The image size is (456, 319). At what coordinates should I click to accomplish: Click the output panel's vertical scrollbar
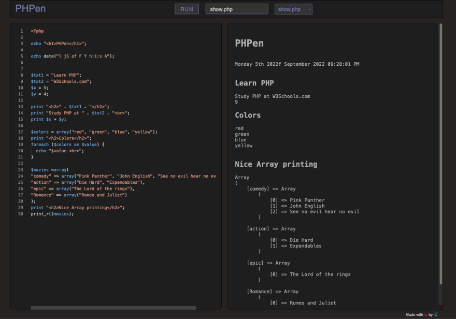click(x=441, y=154)
